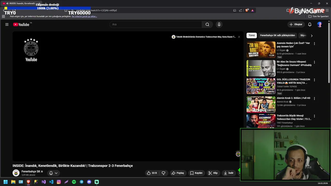Viewport: 331px width, 186px height.
Task: Show more filter chips with right arrow
Action: 312,36
